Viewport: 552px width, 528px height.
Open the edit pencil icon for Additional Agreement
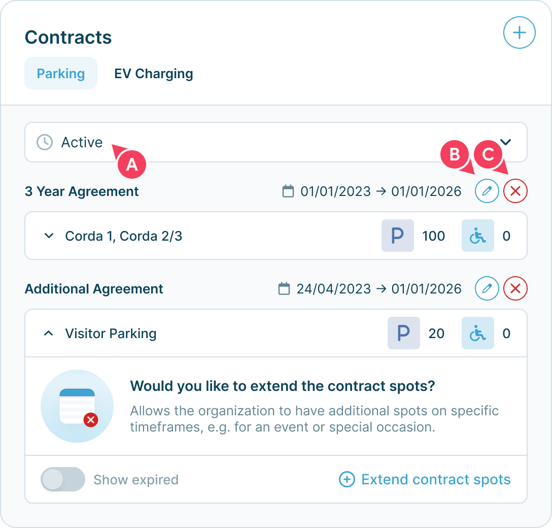point(487,289)
